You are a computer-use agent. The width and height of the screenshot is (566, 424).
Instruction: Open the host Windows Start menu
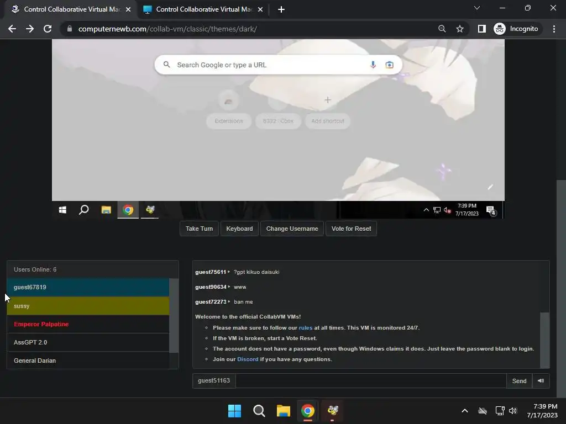234,411
